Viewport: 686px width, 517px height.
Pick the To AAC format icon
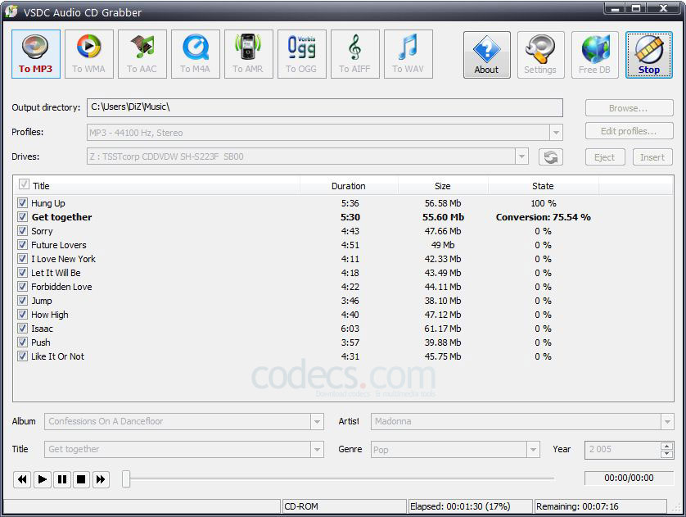pyautogui.click(x=142, y=54)
